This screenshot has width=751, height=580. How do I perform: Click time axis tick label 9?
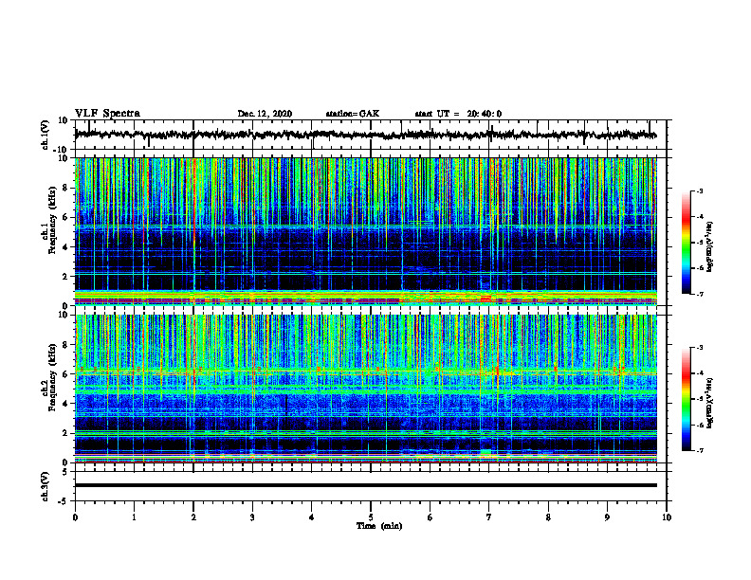607,517
